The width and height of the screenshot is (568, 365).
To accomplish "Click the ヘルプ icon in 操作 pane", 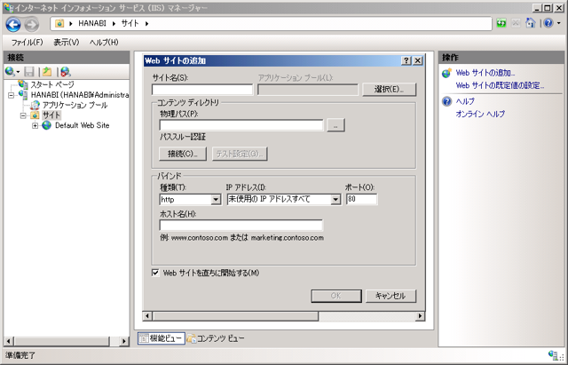I will [x=447, y=101].
